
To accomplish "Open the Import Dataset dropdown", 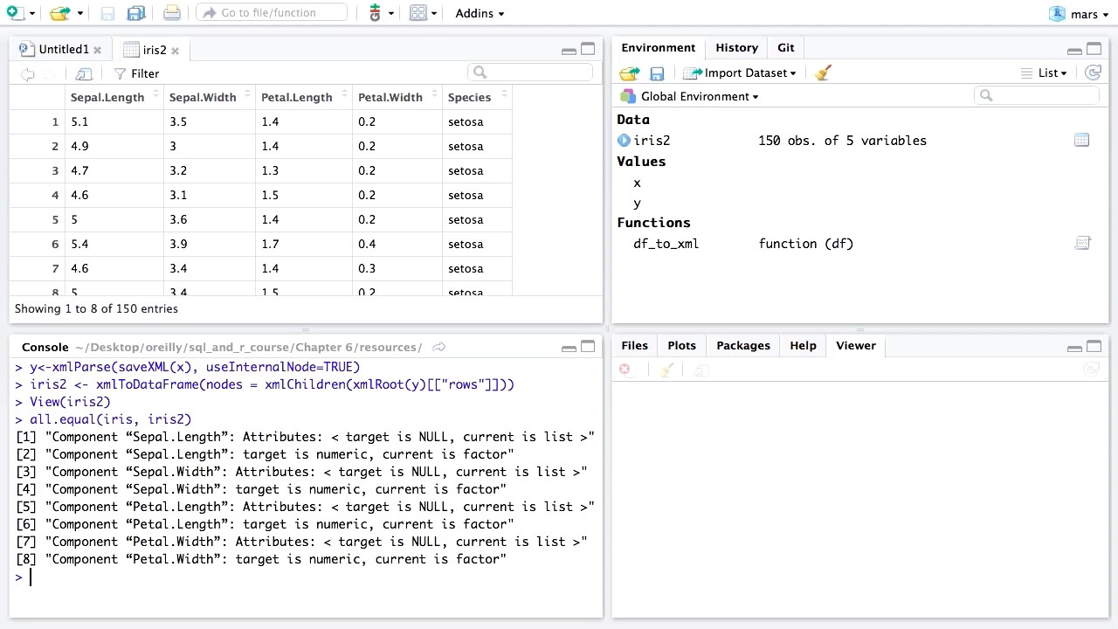I will [x=741, y=73].
